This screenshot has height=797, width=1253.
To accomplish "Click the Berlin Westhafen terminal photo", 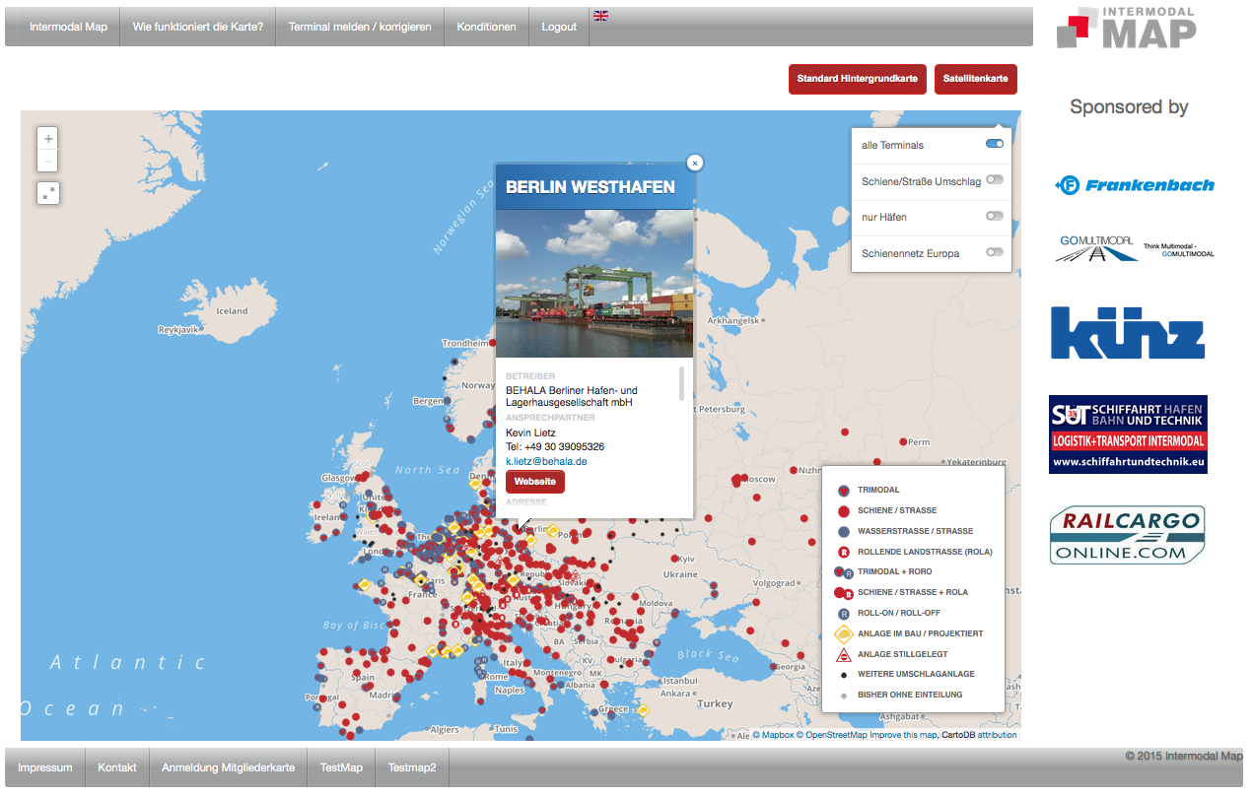I will click(594, 284).
